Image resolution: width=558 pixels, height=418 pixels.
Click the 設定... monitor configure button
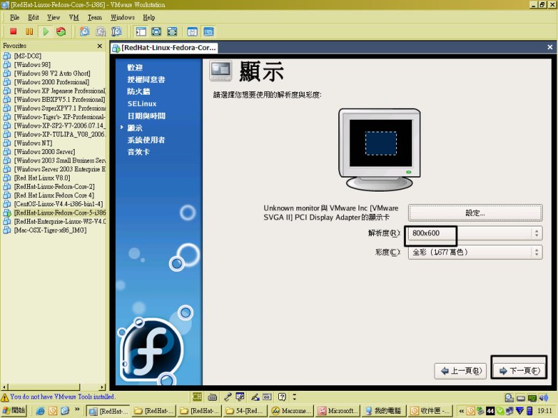[x=475, y=213]
